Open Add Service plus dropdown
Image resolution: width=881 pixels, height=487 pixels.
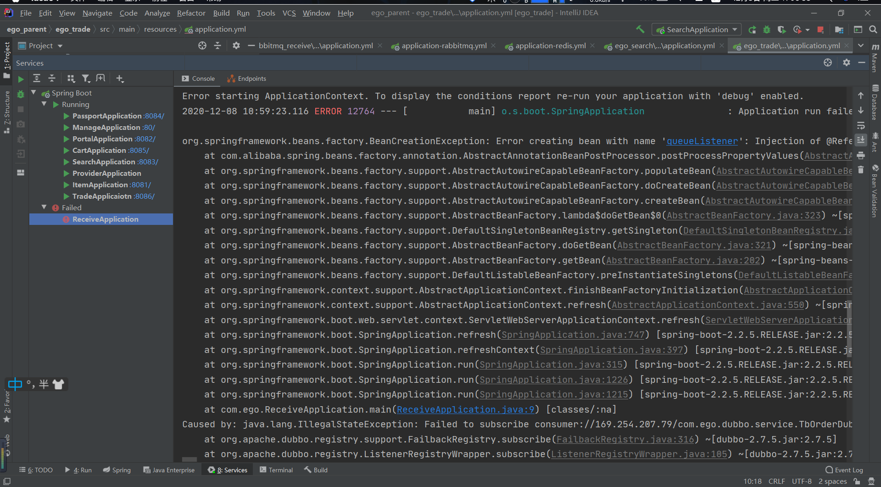[x=120, y=78]
